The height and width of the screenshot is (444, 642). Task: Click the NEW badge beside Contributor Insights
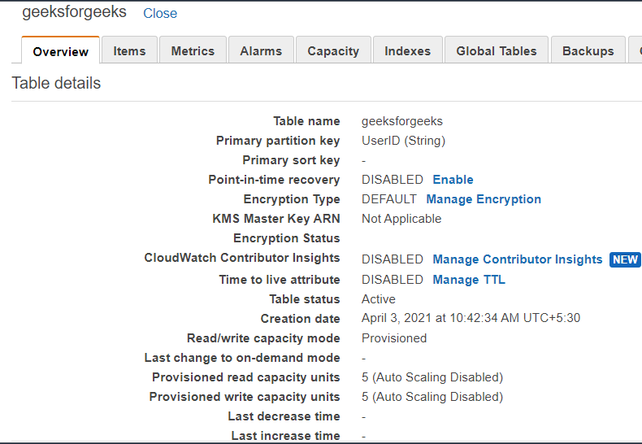pyautogui.click(x=625, y=259)
